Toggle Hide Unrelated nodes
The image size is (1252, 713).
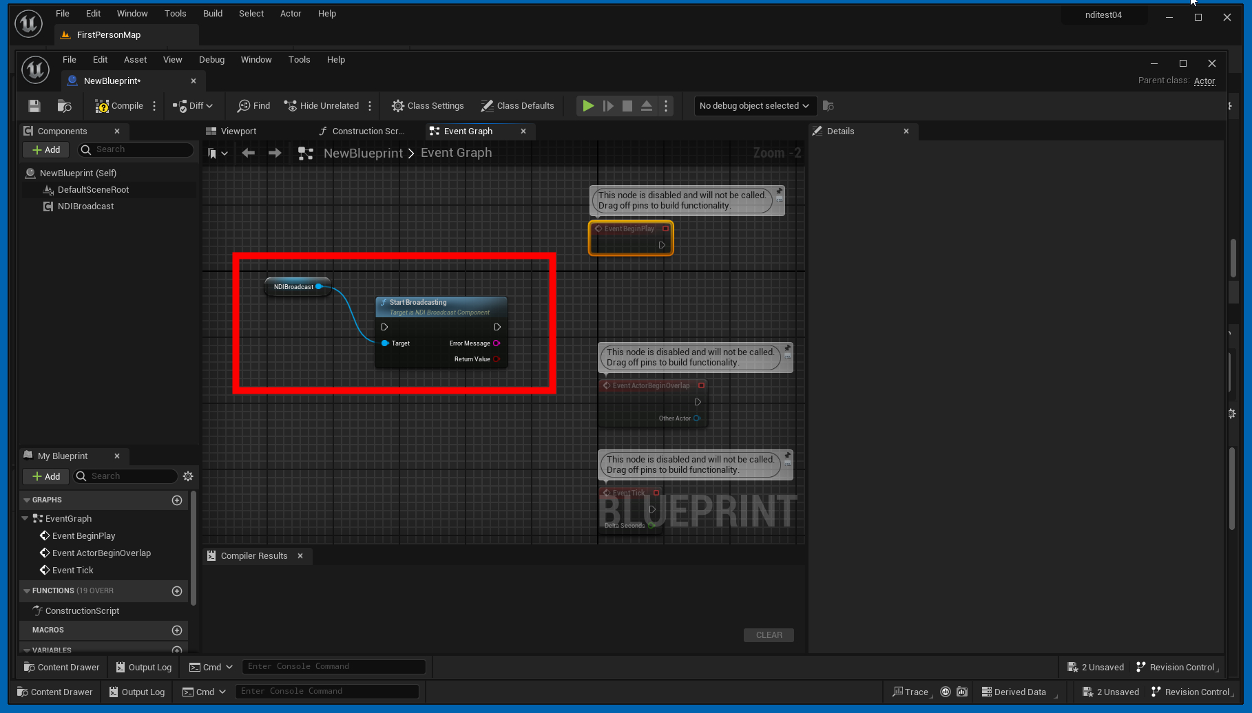click(322, 106)
